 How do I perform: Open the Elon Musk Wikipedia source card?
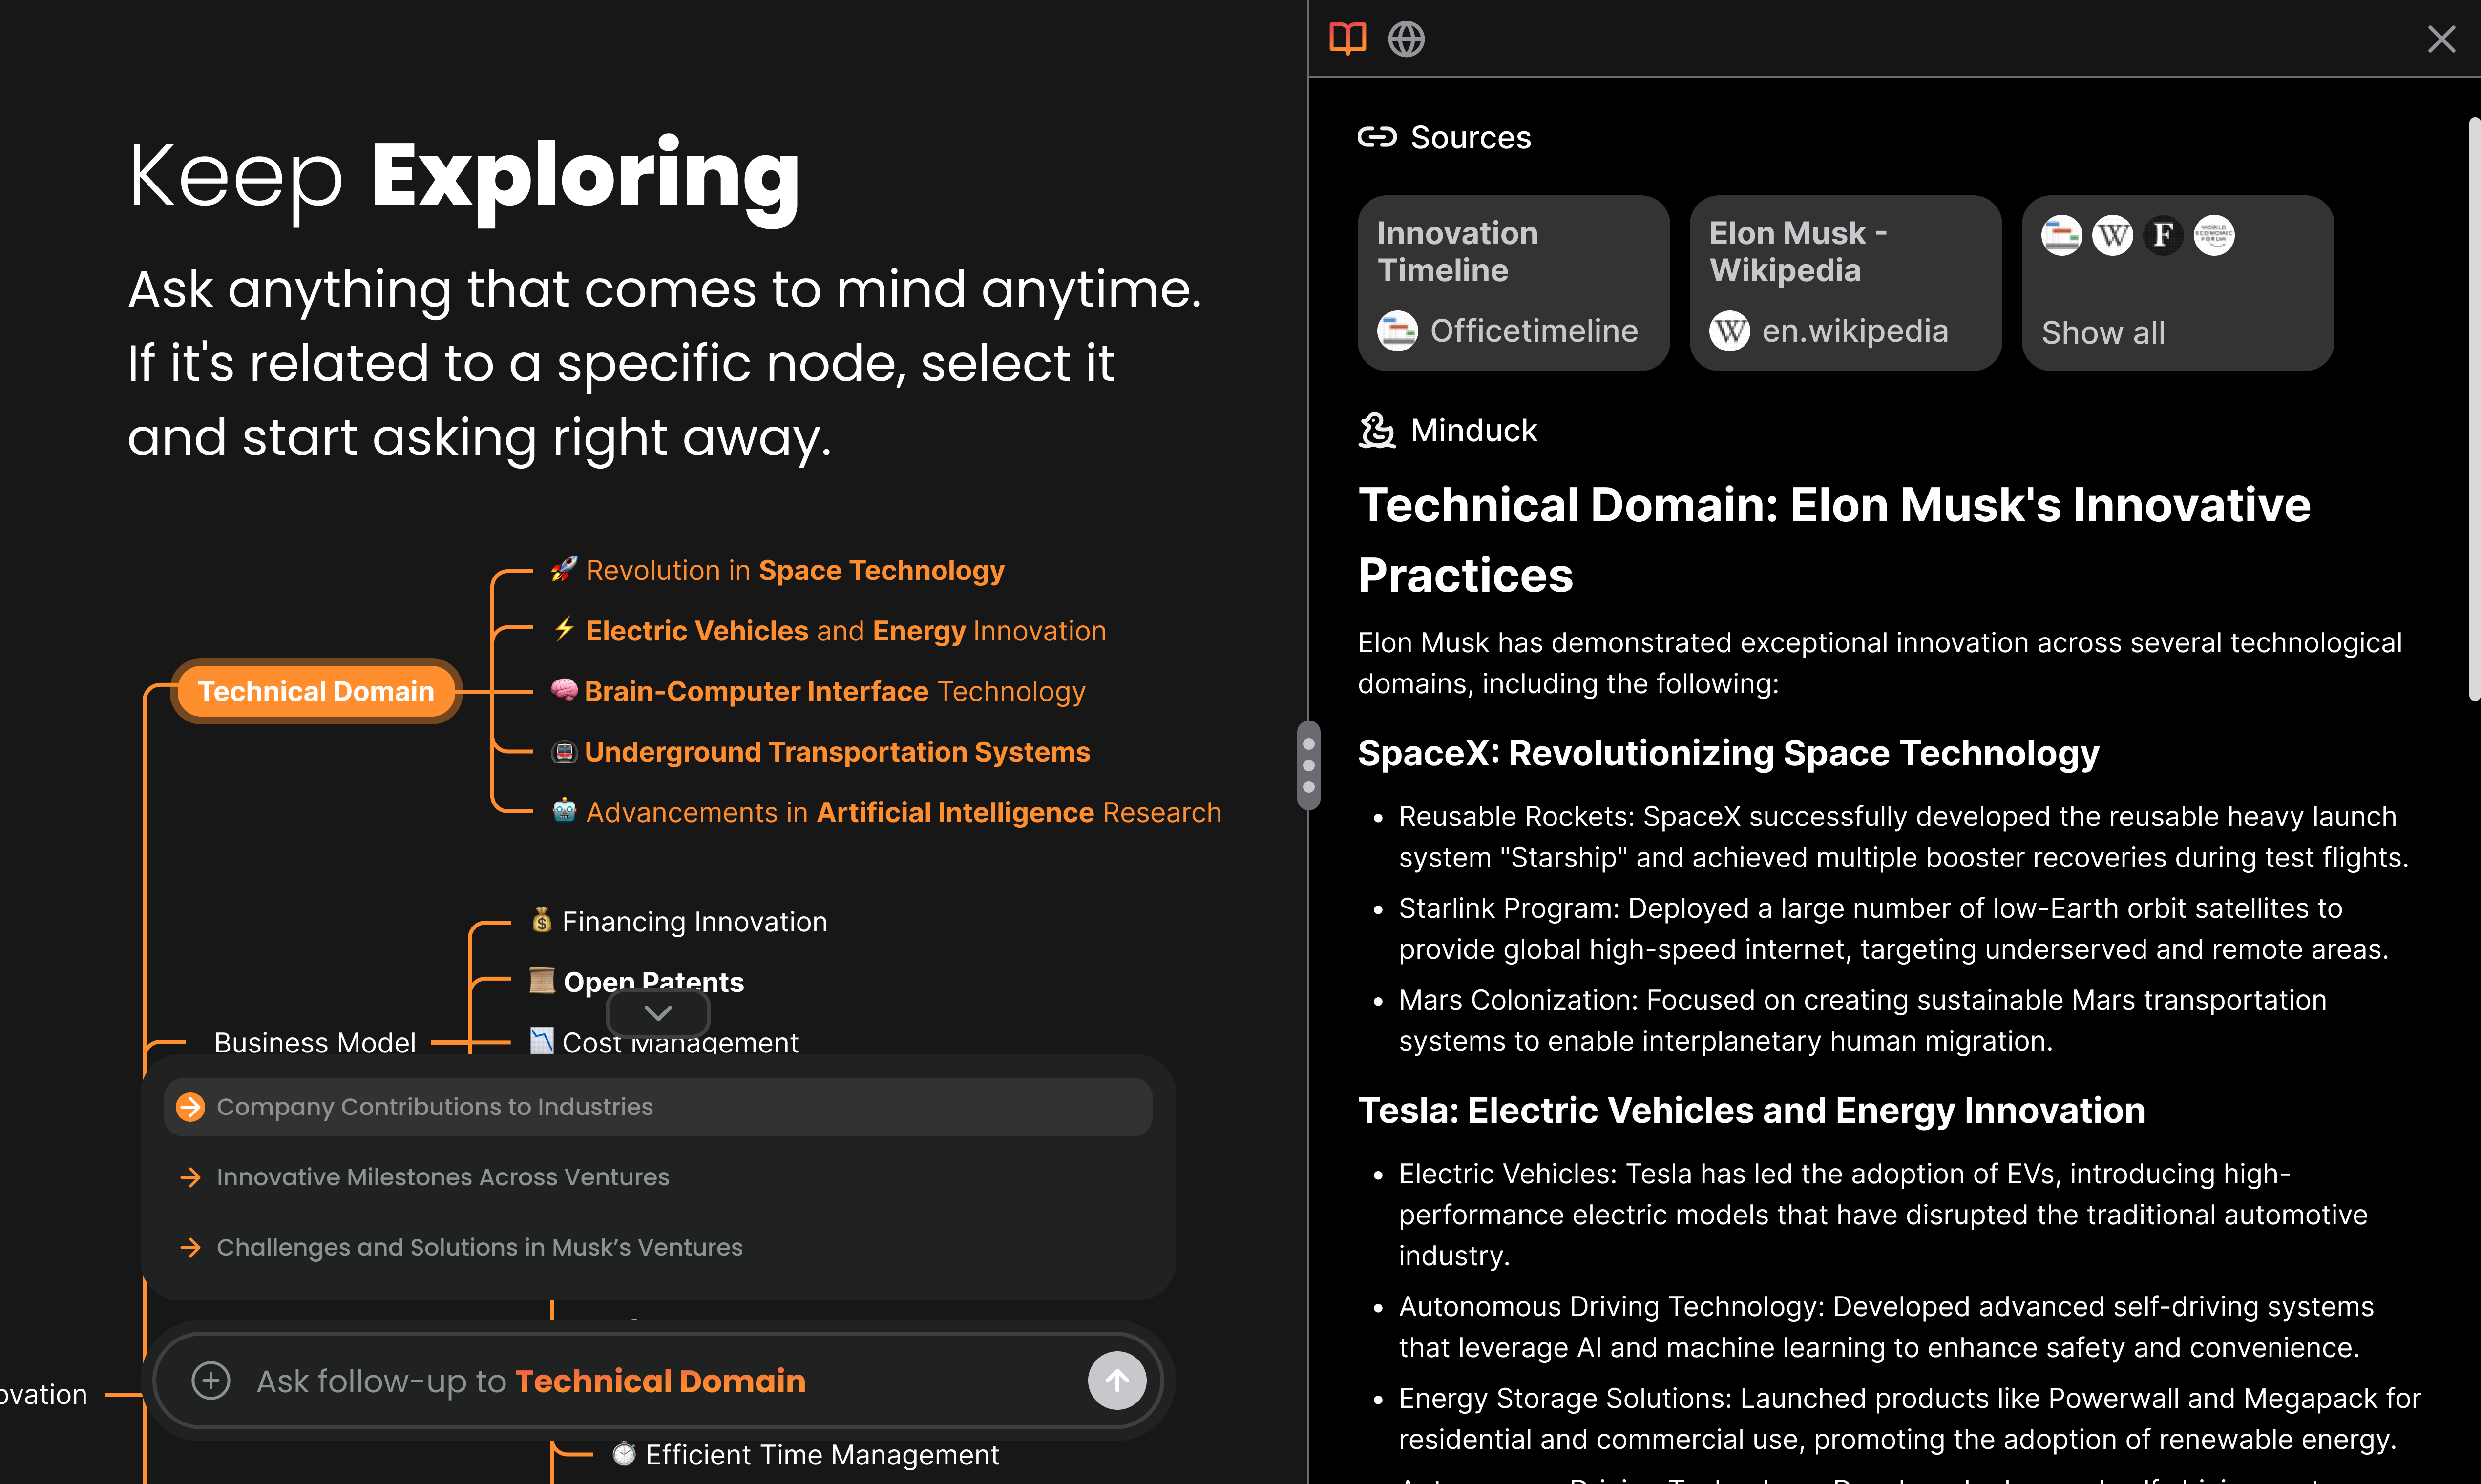tap(1845, 283)
